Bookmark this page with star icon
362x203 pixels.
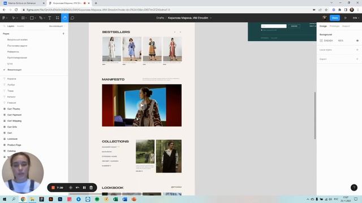coord(326,10)
